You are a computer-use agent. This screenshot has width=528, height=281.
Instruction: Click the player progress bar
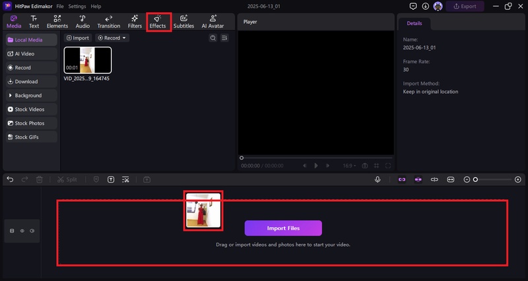click(x=317, y=158)
